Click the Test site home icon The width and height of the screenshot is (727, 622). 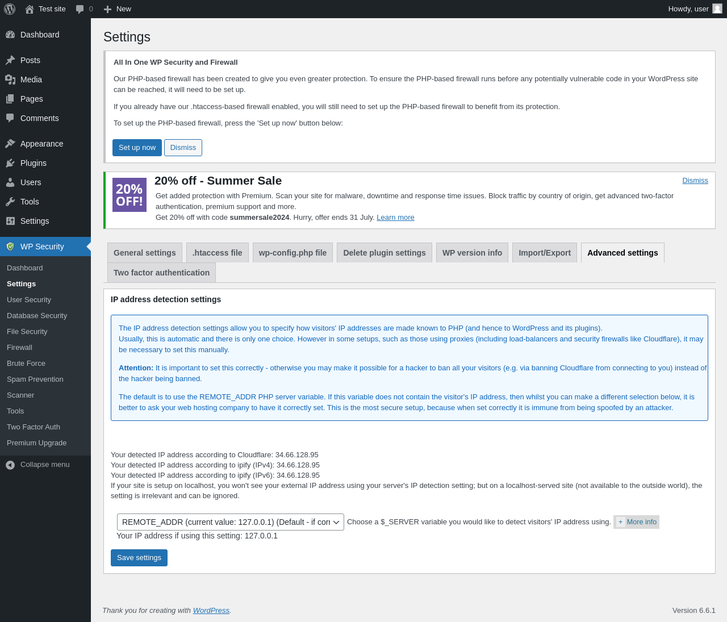point(30,9)
